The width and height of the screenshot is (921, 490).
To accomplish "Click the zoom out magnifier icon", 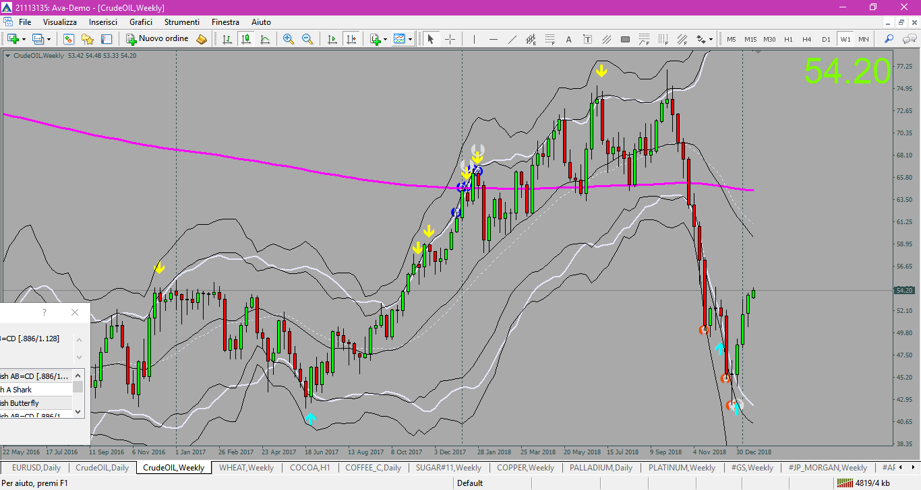I will [x=307, y=39].
